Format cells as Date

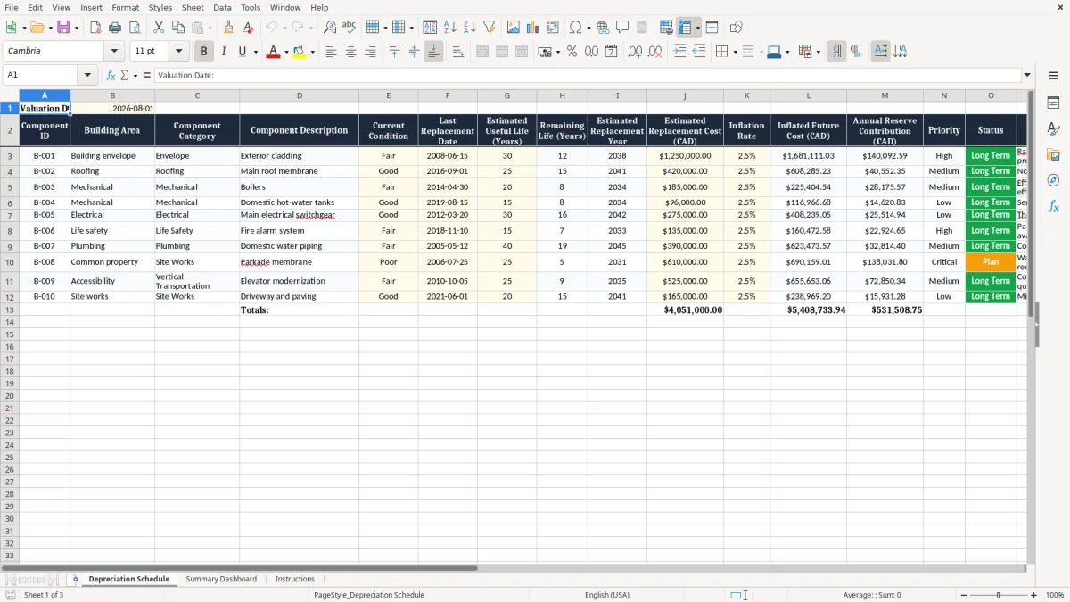[611, 52]
